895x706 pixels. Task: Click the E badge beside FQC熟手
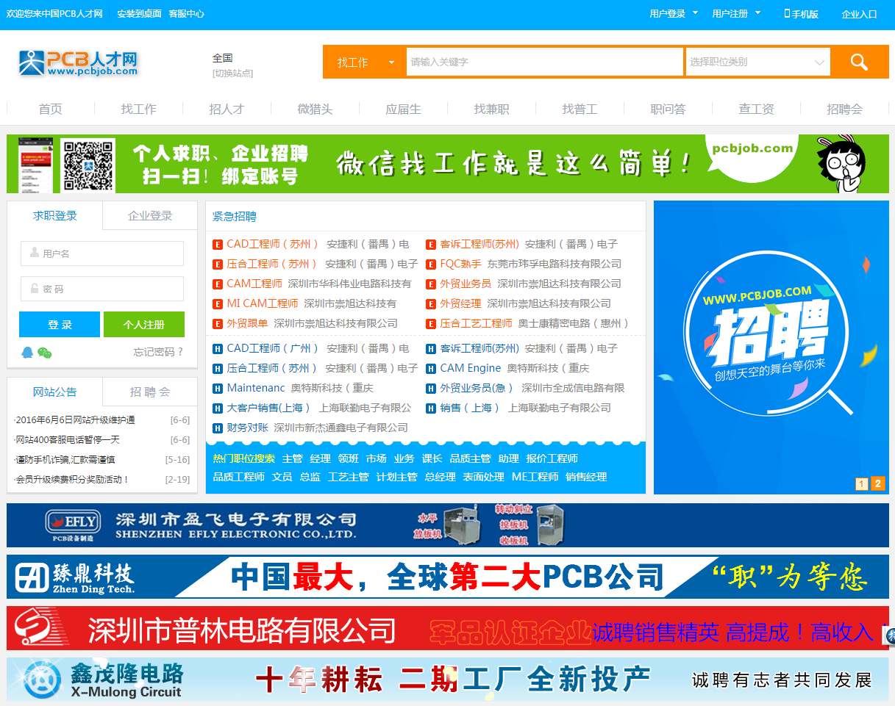pos(431,264)
